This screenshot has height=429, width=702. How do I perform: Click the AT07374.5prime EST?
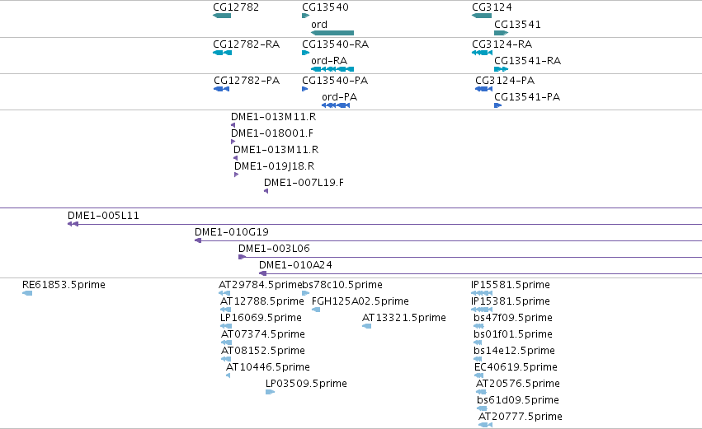click(226, 343)
